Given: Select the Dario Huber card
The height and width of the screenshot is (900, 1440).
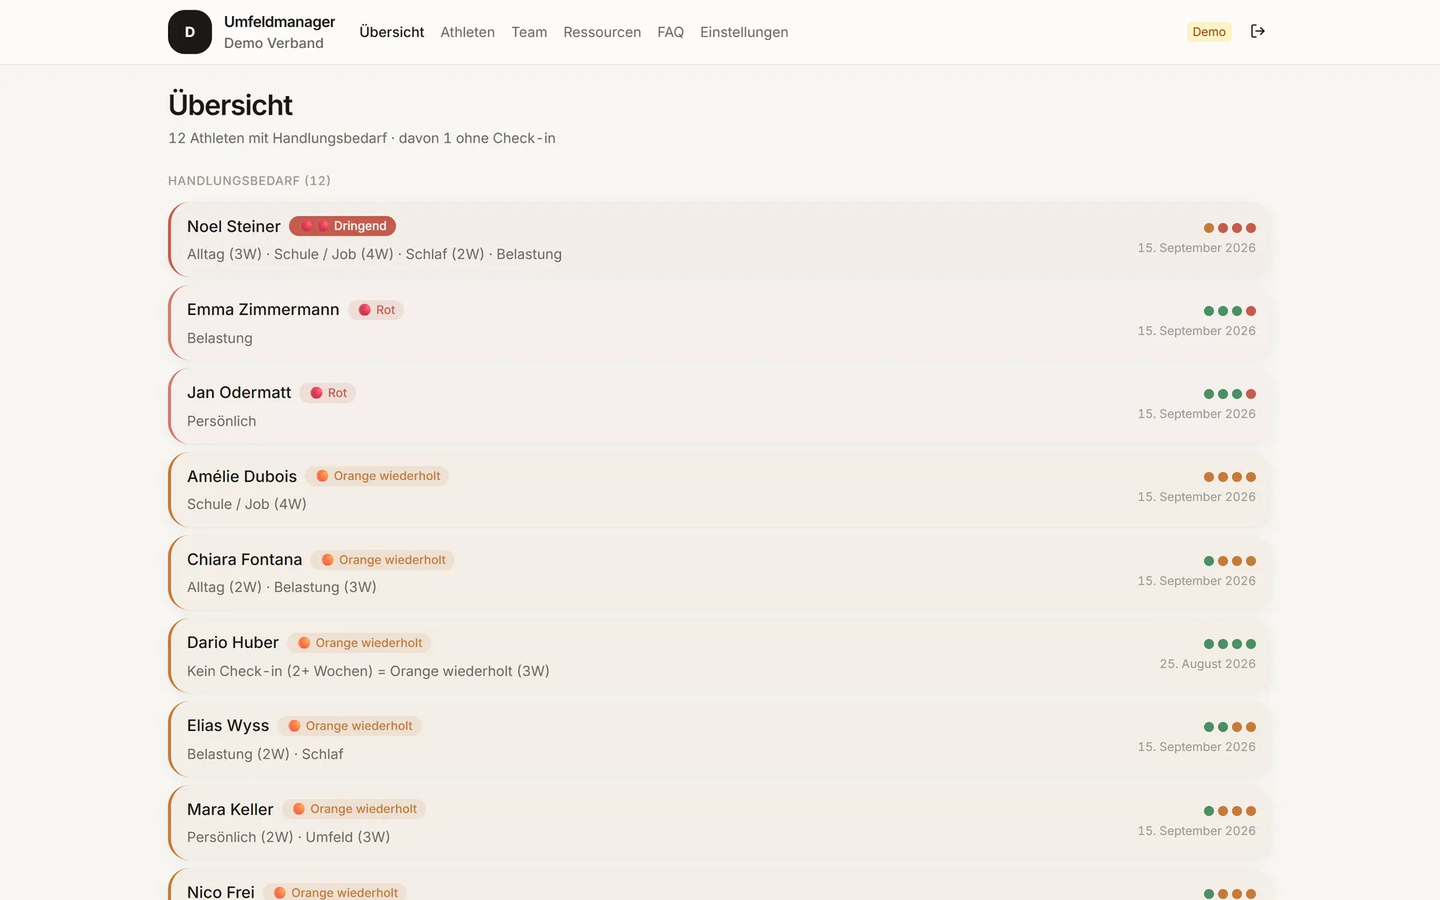Looking at the screenshot, I should (x=719, y=656).
